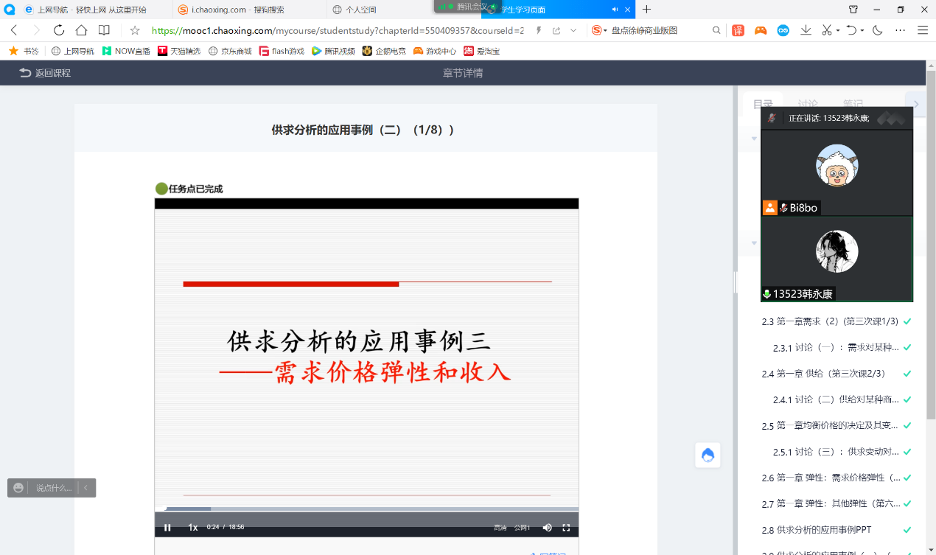Enter fullscreen mode in video player
This screenshot has height=555, width=936.
[x=566, y=527]
